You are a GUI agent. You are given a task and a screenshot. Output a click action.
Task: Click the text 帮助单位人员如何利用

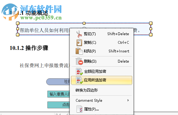click(x=44, y=30)
